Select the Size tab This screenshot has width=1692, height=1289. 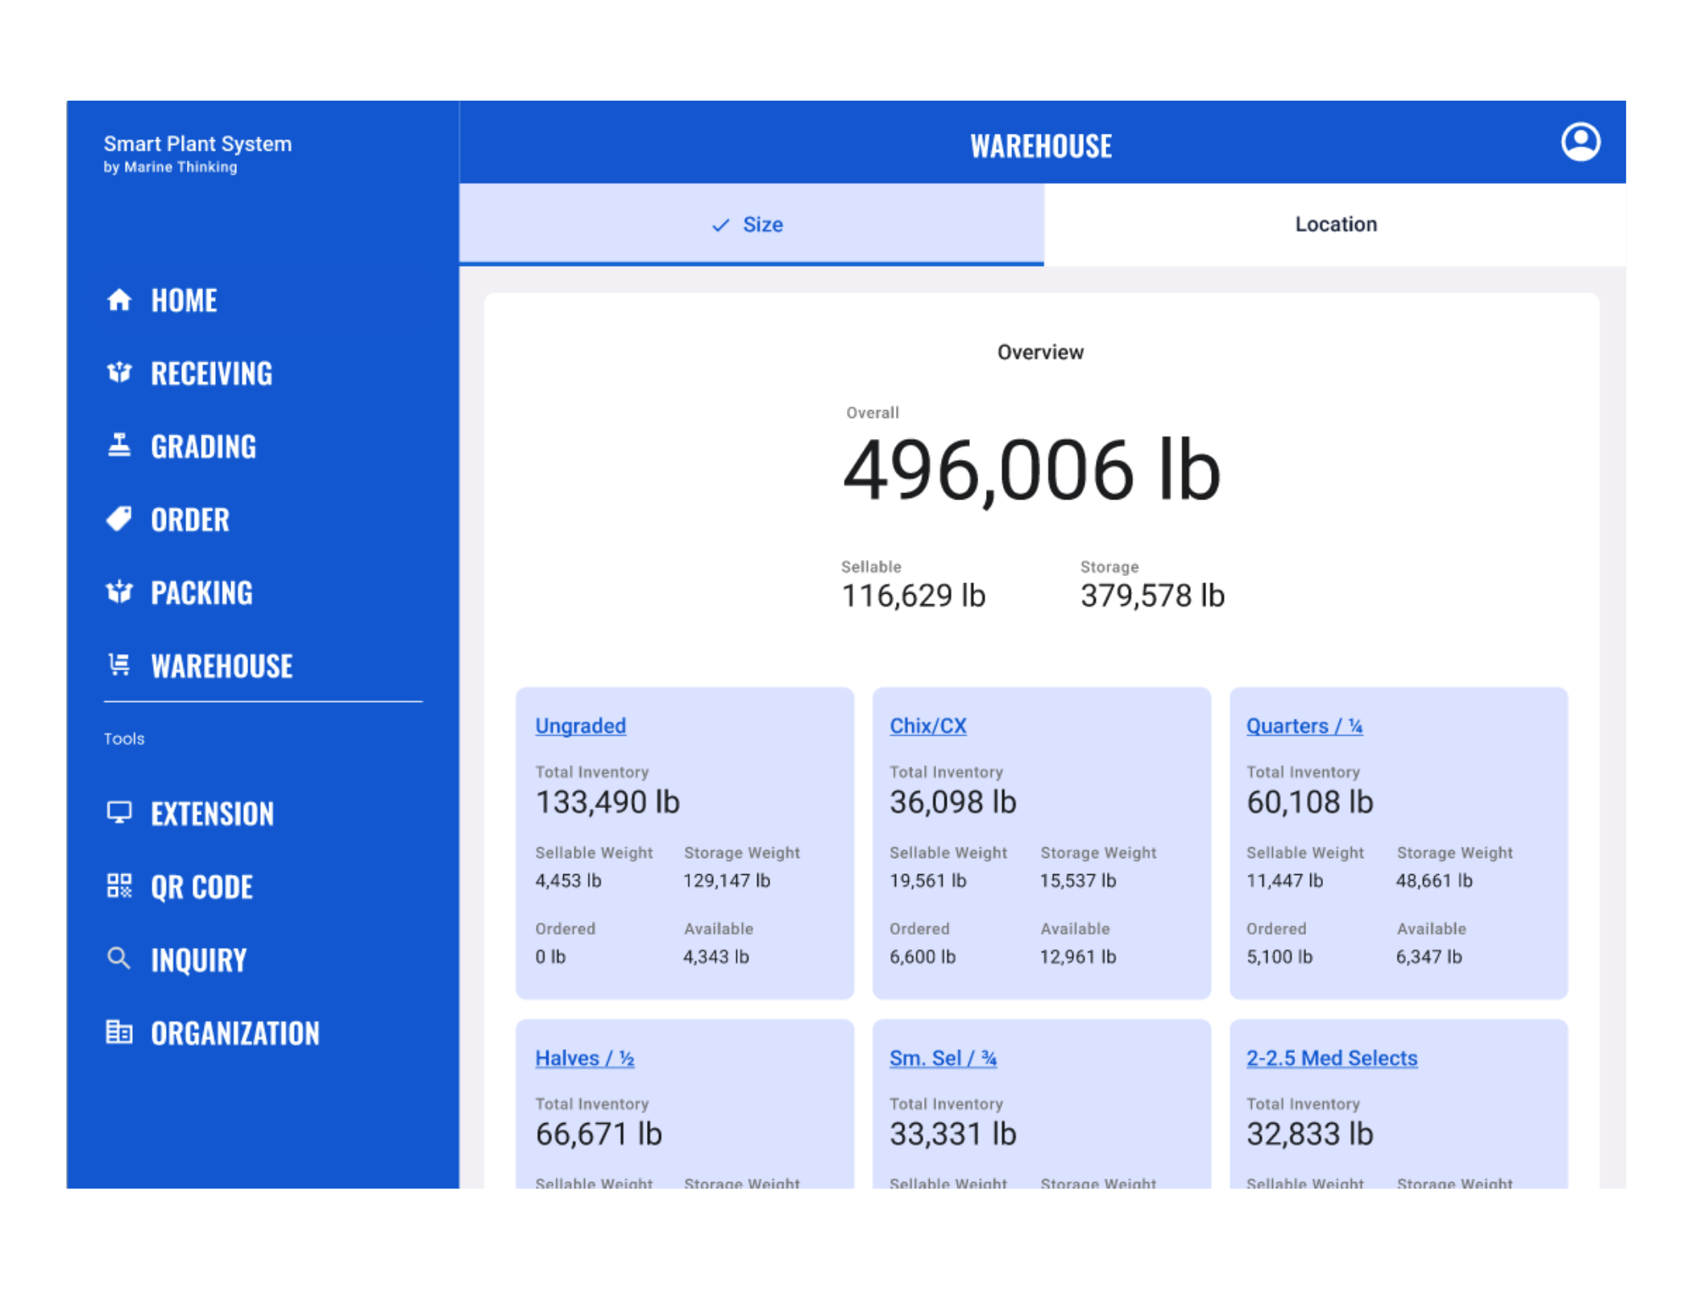click(x=750, y=225)
